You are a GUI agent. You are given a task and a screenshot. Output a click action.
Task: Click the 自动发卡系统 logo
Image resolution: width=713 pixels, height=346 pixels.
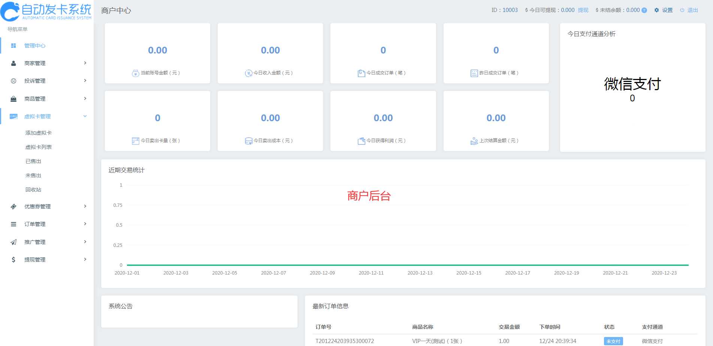coord(46,11)
